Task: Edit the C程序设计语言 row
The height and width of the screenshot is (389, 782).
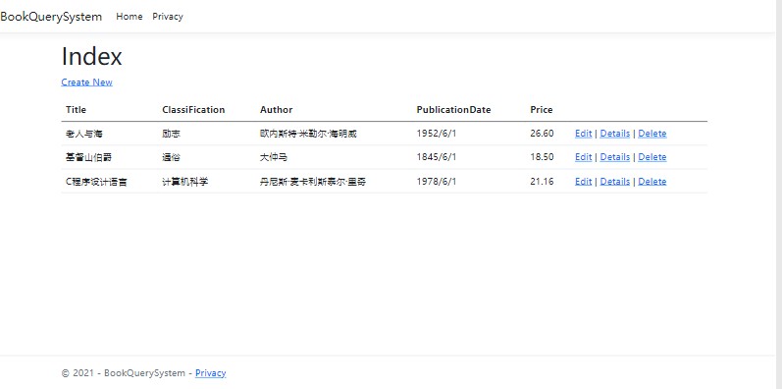Action: pyautogui.click(x=583, y=182)
